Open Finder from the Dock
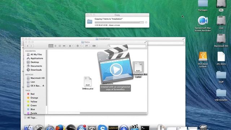This screenshot has width=231, height=130. (29, 127)
